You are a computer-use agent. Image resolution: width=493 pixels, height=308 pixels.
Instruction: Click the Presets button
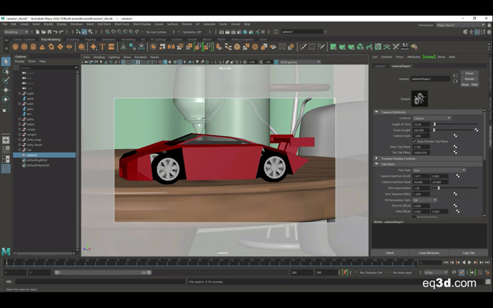coord(469,79)
